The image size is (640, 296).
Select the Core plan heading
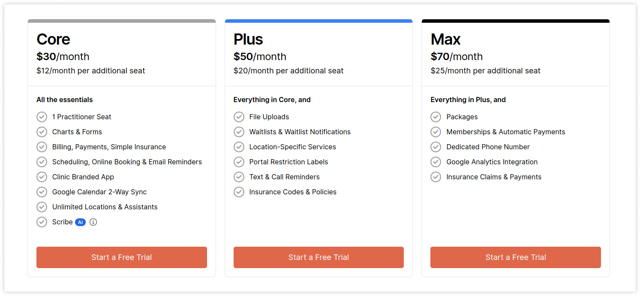pos(53,39)
